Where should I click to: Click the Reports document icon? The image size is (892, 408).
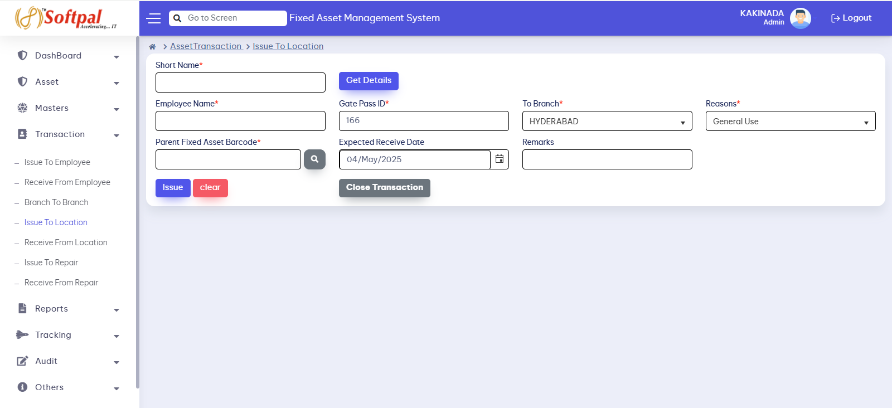click(22, 308)
